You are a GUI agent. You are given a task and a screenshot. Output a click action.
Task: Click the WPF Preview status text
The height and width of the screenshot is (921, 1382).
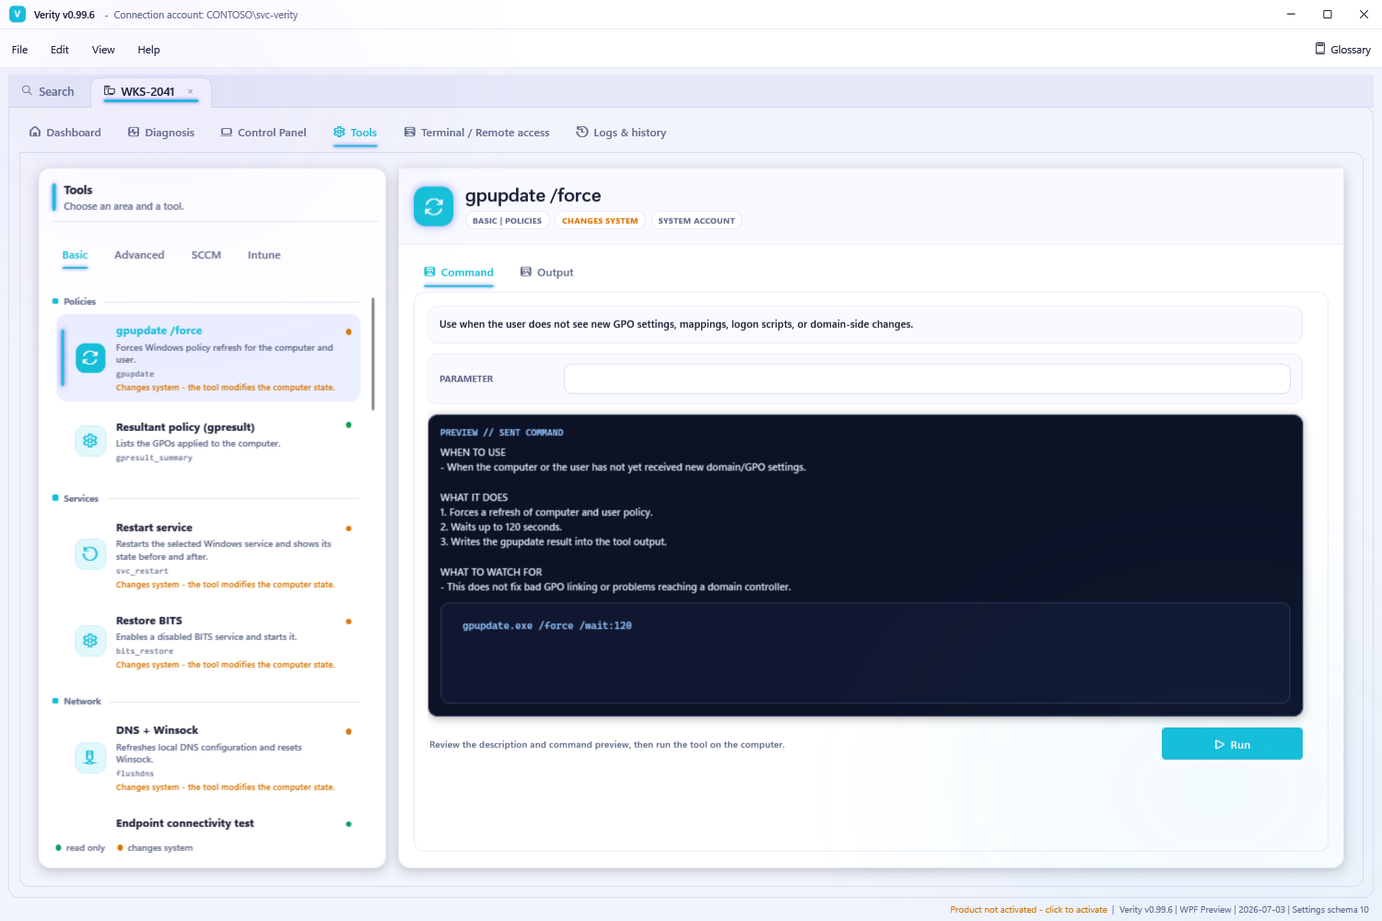[x=1205, y=910]
